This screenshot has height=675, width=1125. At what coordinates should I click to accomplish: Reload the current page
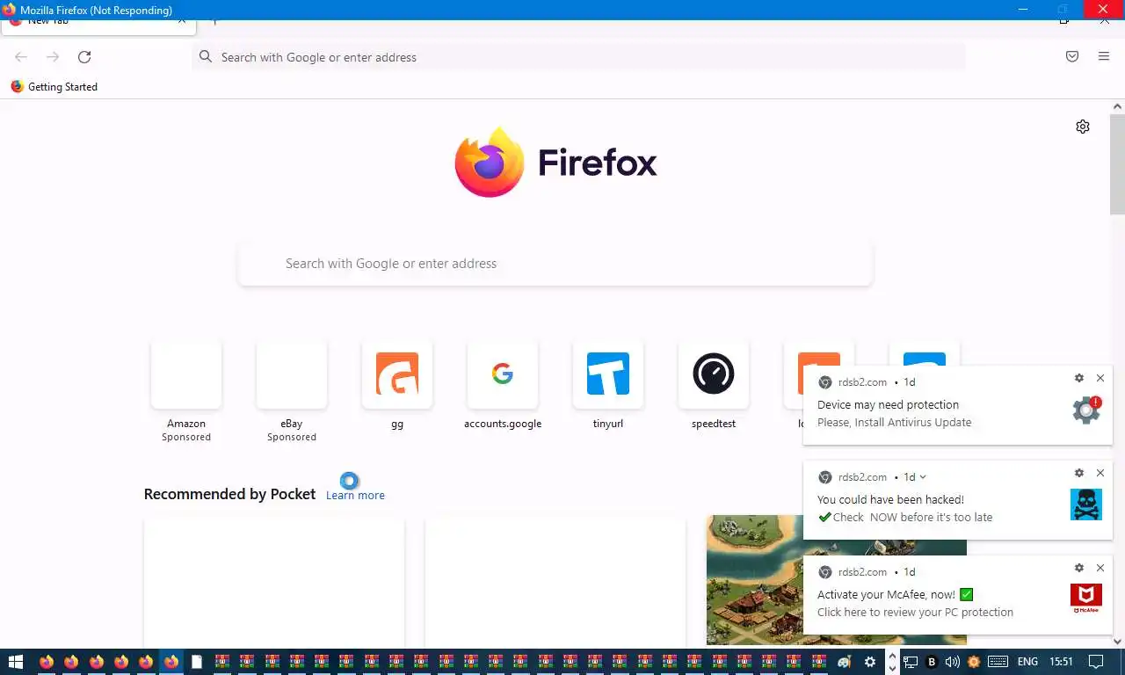tap(84, 57)
